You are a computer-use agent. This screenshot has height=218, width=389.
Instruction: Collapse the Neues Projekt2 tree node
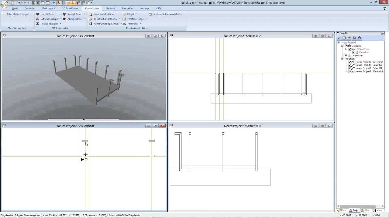[x=339, y=43]
